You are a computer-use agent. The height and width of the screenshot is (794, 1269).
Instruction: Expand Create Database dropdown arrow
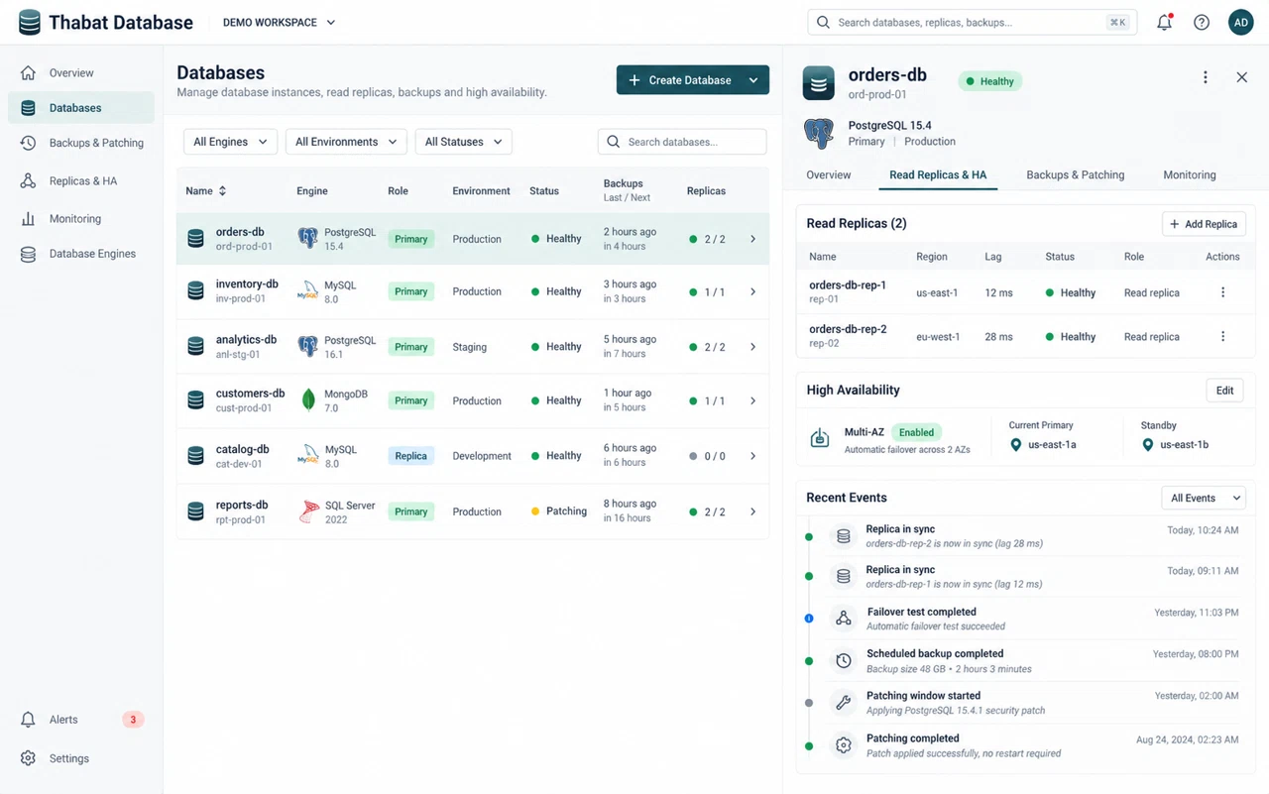[x=753, y=80]
